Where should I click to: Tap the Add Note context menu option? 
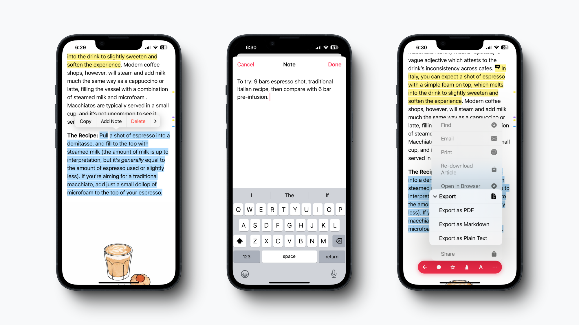[x=111, y=121]
